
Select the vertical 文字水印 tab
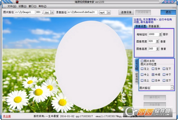tap(137, 78)
